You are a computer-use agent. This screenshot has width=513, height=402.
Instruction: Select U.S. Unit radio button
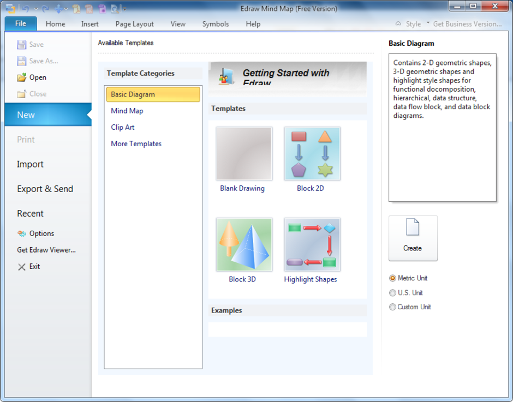pyautogui.click(x=392, y=293)
